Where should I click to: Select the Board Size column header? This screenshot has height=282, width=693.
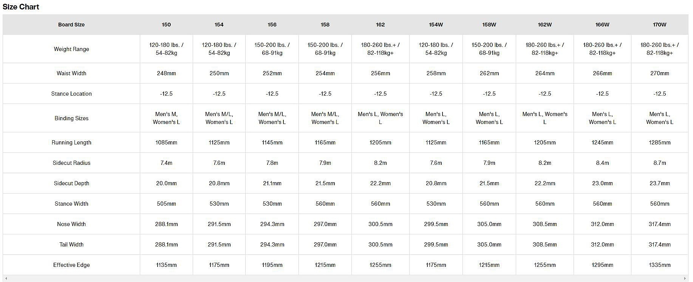[x=71, y=25]
